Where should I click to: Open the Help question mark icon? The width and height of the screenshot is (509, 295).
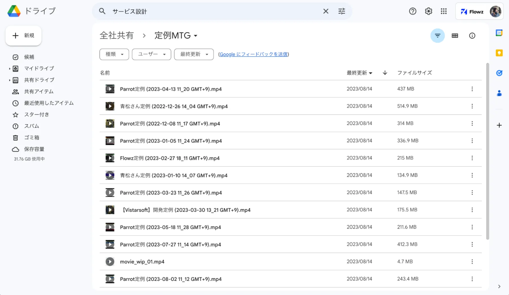[x=413, y=11]
